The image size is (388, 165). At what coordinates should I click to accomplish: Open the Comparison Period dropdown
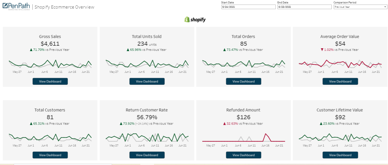(x=360, y=7)
